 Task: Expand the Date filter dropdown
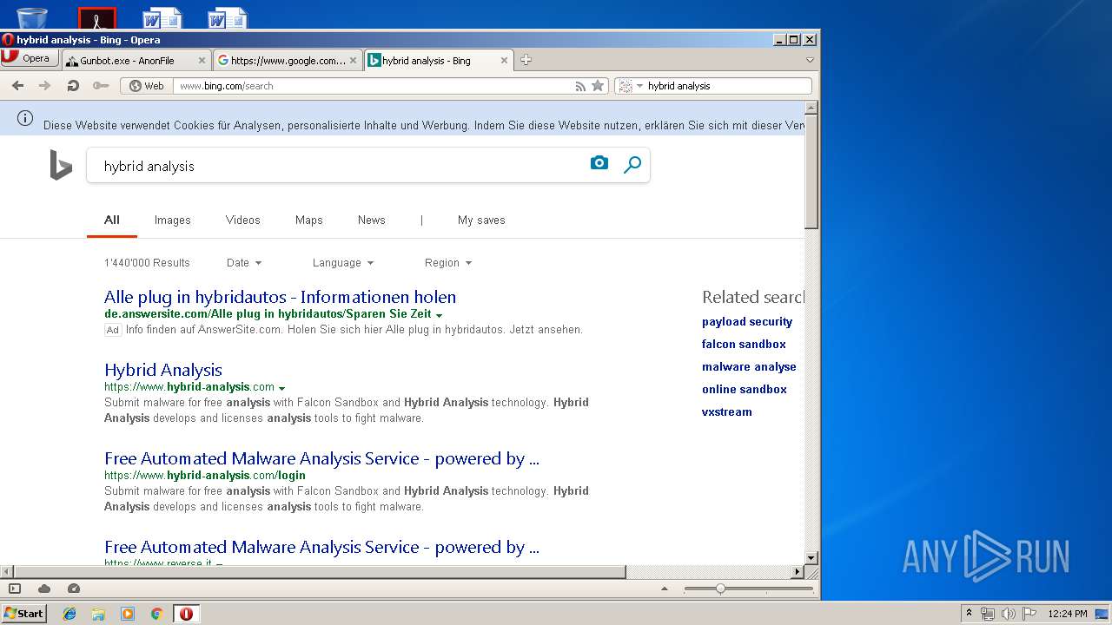(244, 263)
